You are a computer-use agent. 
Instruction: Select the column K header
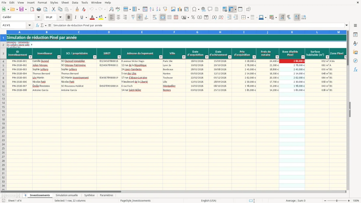pos(292,32)
